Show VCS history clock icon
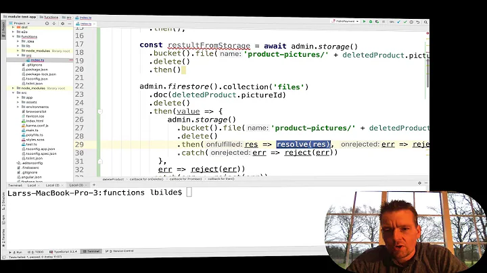The image size is (487, 273). [411, 22]
